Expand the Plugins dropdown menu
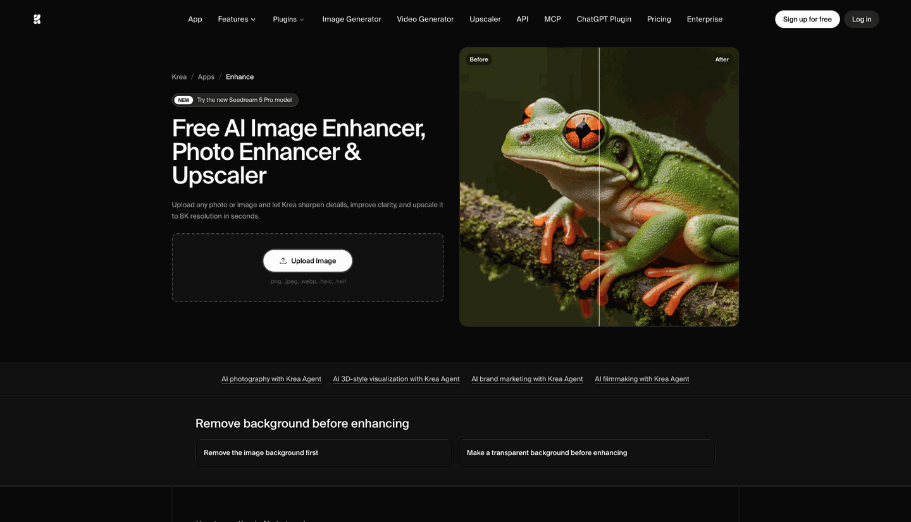Screen dimensions: 911x522 [288, 19]
